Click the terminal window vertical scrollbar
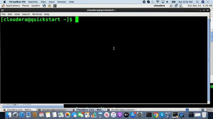213x119 pixels. click(209, 60)
